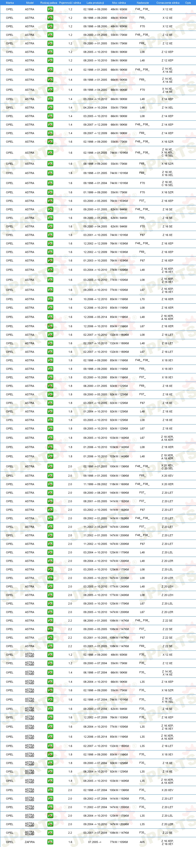Select the 01.1999 -> 09.2000 date cell

(95, 192)
